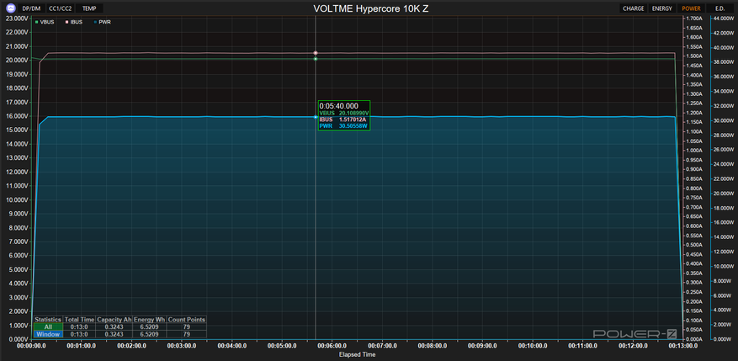
Task: Click the 1.700A current axis label
Action: pos(696,19)
